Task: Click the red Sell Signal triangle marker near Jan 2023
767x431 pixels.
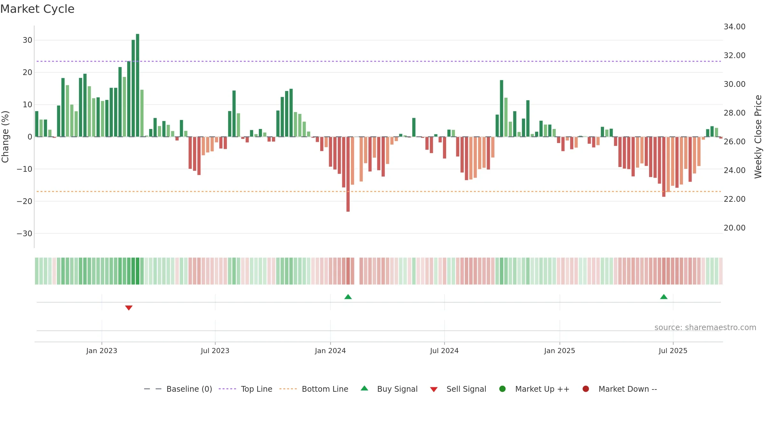Action: pyautogui.click(x=129, y=308)
